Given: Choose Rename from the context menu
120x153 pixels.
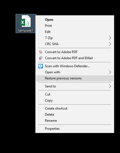Looking at the screenshot, I should [75, 121].
